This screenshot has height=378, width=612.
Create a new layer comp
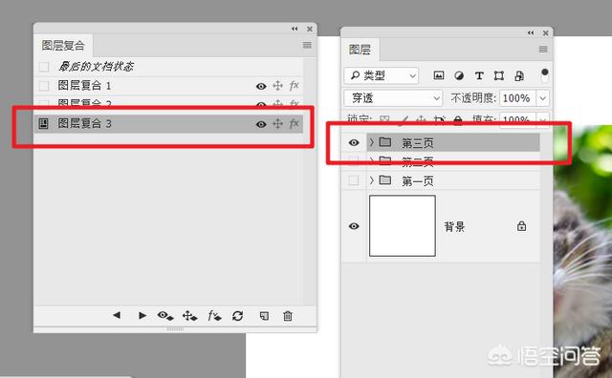[264, 315]
